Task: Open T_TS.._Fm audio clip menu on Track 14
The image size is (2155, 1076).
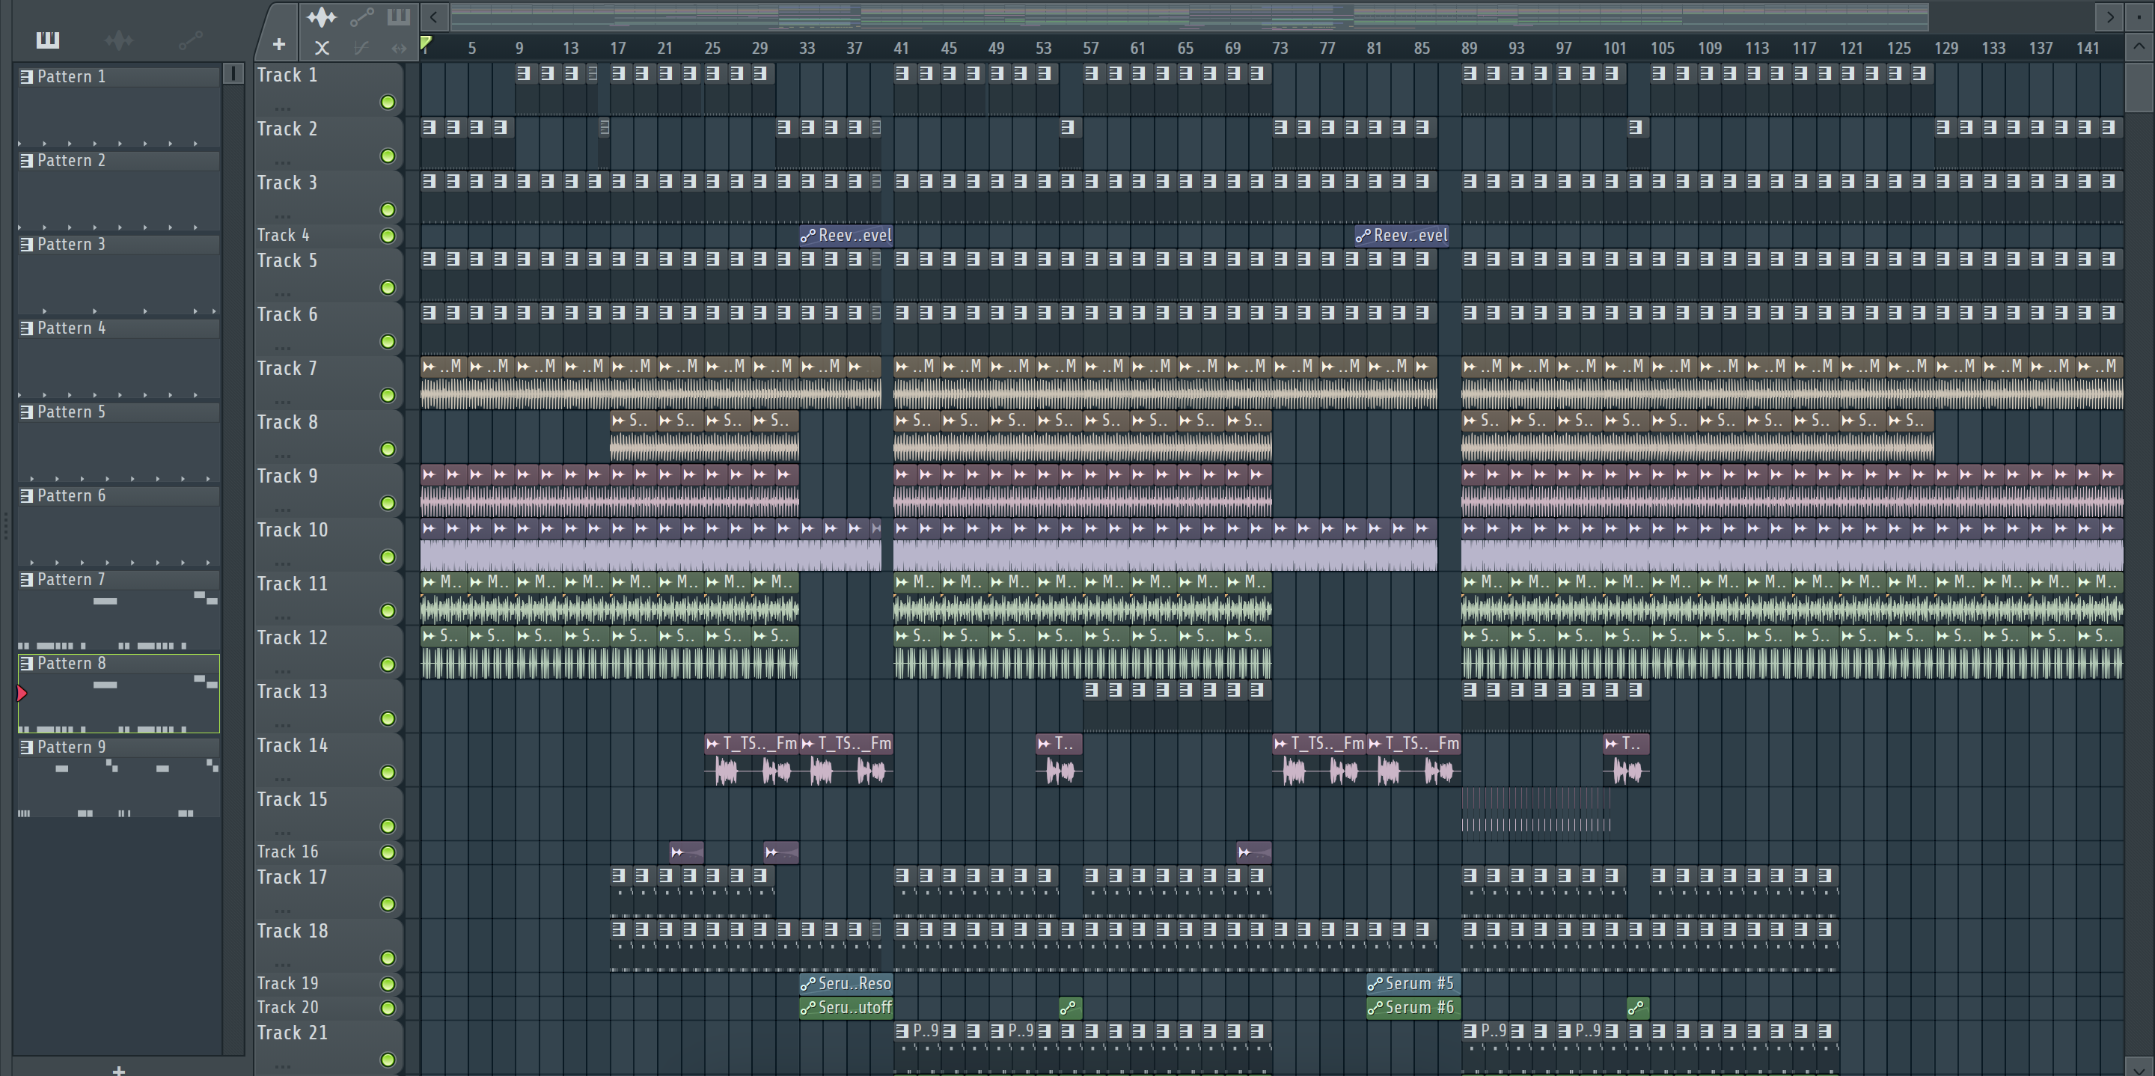Action: click(713, 743)
